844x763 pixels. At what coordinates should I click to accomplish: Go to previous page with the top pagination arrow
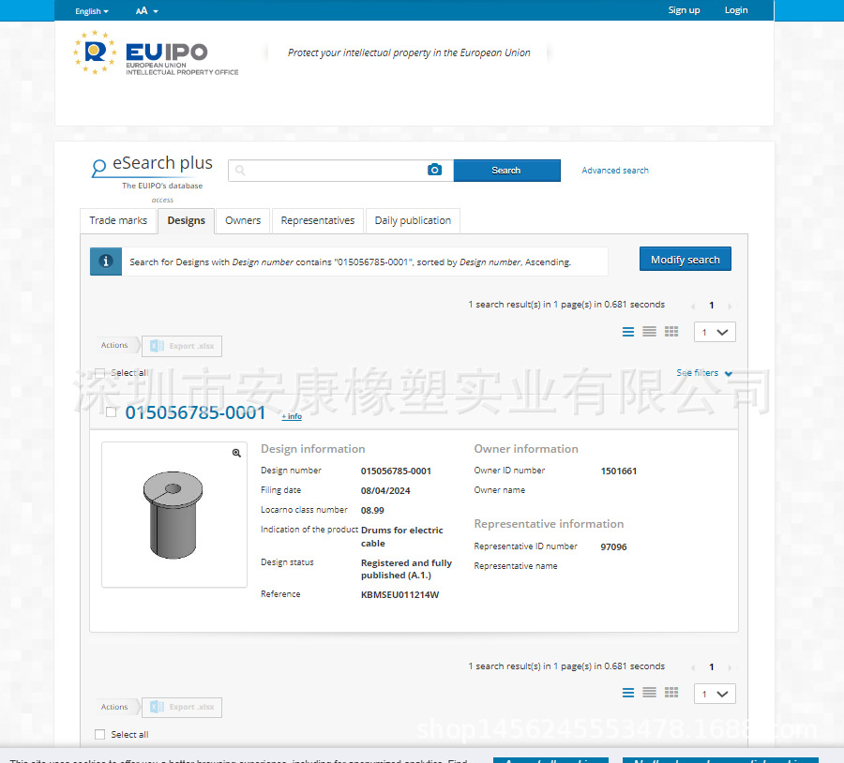point(693,306)
